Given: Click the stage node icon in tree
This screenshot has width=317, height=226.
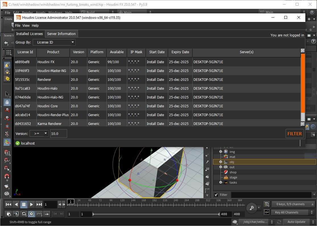Looking at the screenshot, I should (226, 177).
